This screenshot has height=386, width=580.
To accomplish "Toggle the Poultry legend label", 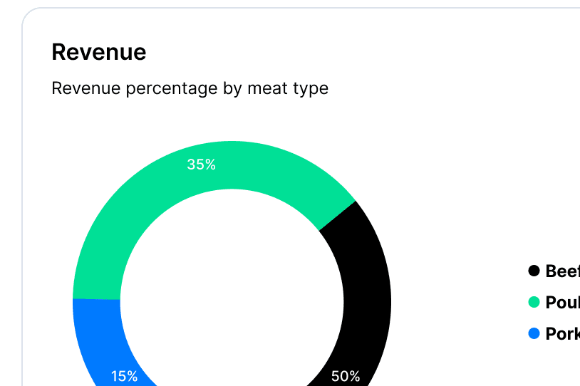I will (x=563, y=303).
